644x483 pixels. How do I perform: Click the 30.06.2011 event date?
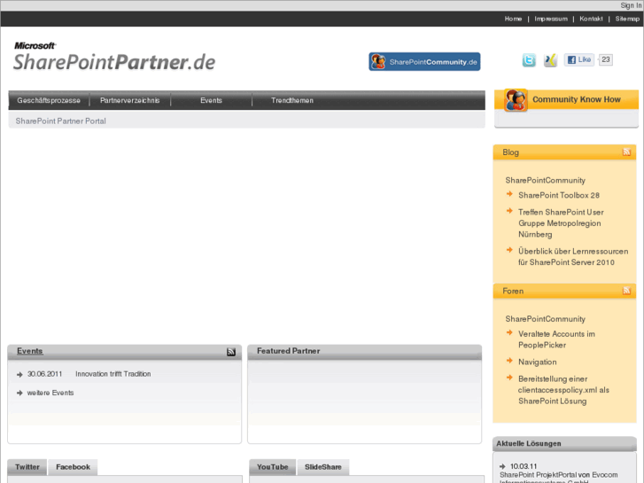click(44, 374)
